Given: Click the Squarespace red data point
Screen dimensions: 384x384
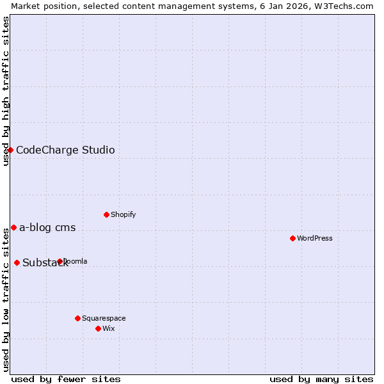Looking at the screenshot, I should pos(77,318).
